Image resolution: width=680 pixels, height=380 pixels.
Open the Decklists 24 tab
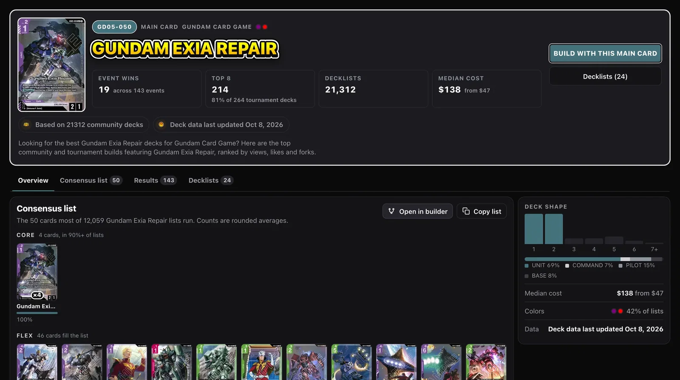[211, 180]
